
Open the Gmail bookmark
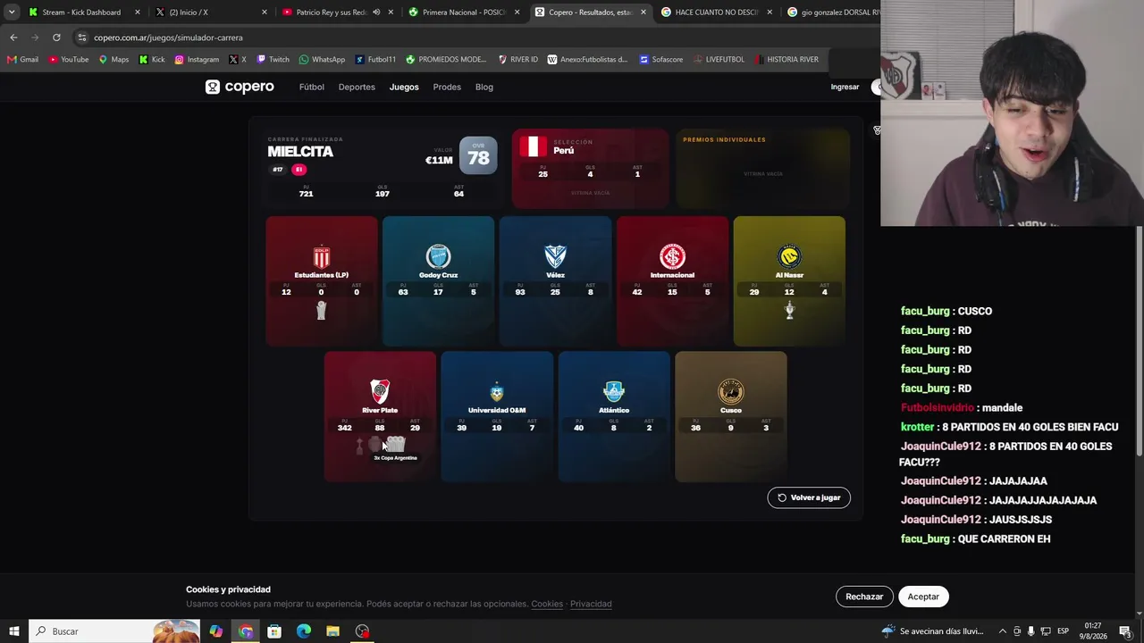[22, 60]
